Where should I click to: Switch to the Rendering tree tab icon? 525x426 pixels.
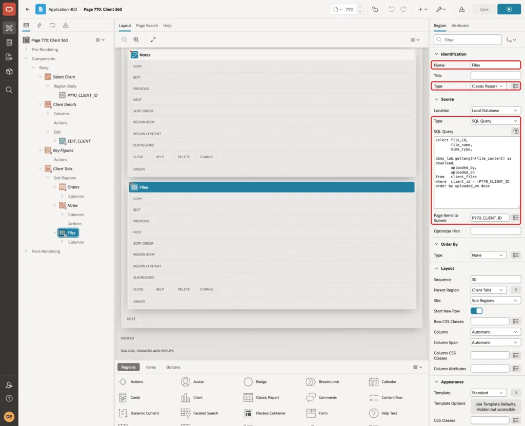26,26
